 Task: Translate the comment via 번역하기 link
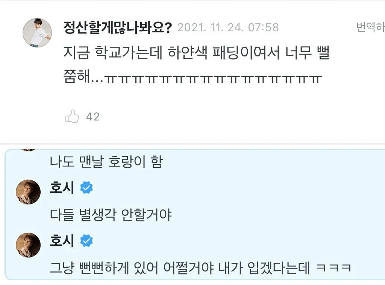[x=370, y=27]
